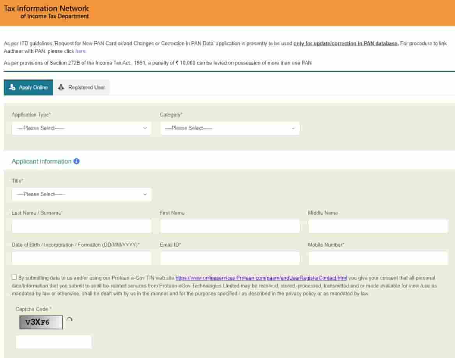Image resolution: width=455 pixels, height=358 pixels.
Task: Open the Title dropdown
Action: click(81, 194)
